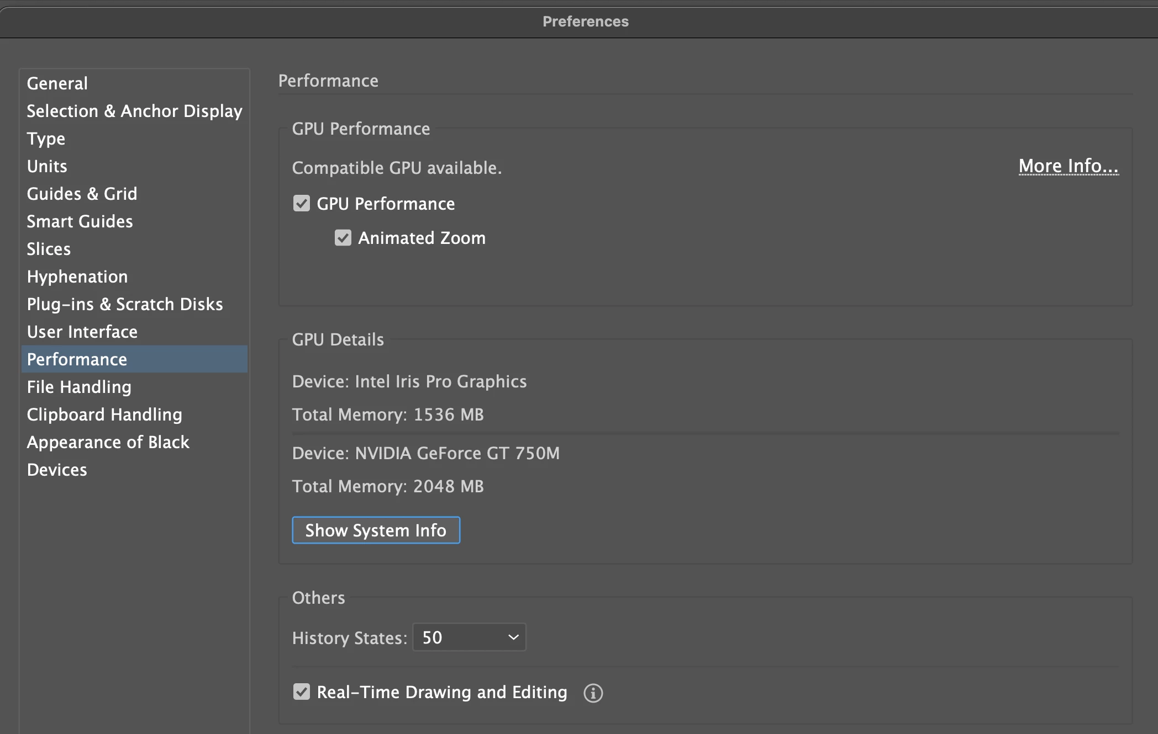
Task: Select Hyphenation in the sidebar
Action: pyautogui.click(x=77, y=276)
